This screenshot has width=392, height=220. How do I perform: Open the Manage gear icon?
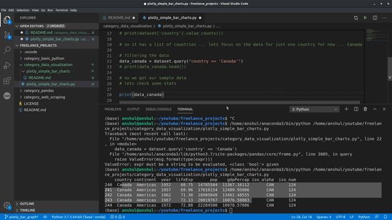(7, 205)
